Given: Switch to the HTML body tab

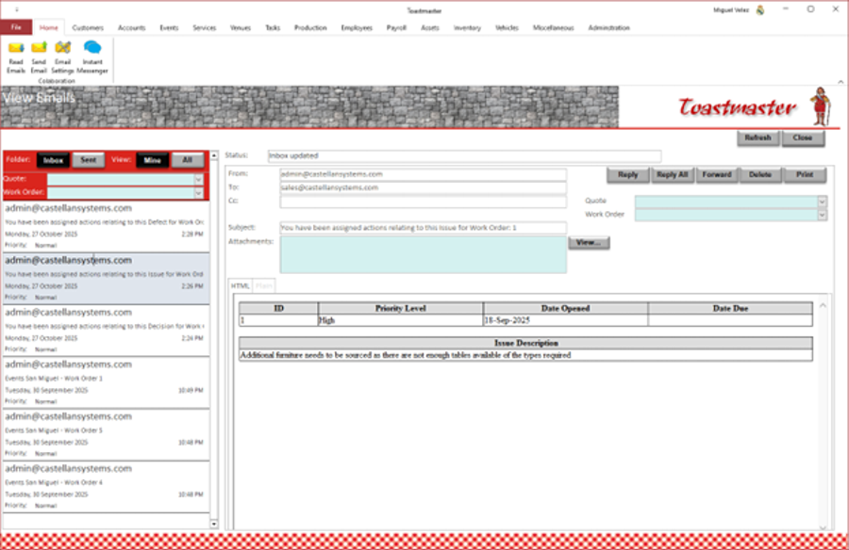Looking at the screenshot, I should click(240, 285).
